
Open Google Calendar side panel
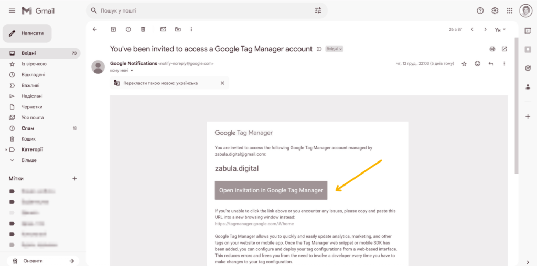pyautogui.click(x=528, y=31)
